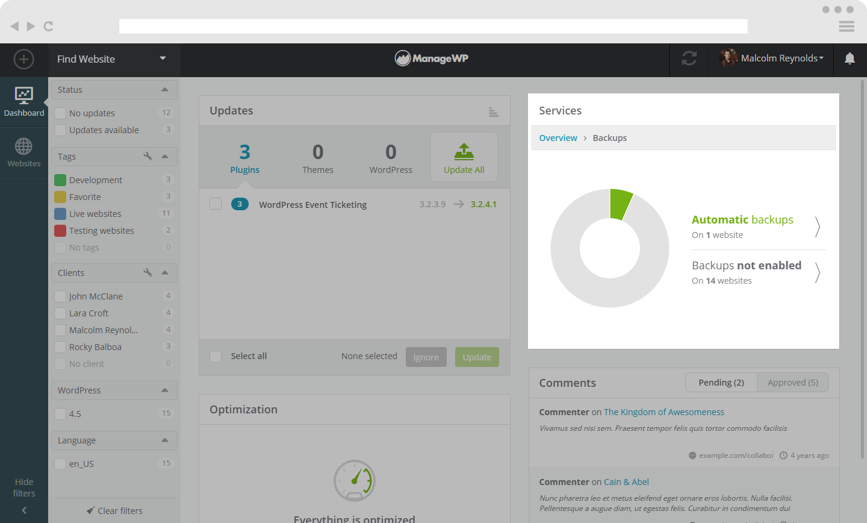Collapse the Language filter section
867x523 pixels.
pyautogui.click(x=165, y=440)
